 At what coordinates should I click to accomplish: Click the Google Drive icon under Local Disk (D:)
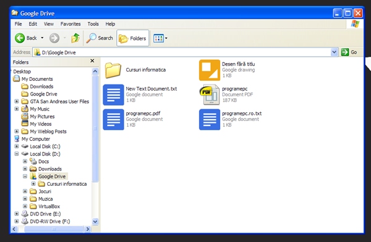33,176
